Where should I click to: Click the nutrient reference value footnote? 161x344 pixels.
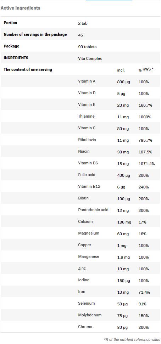coord(132,339)
